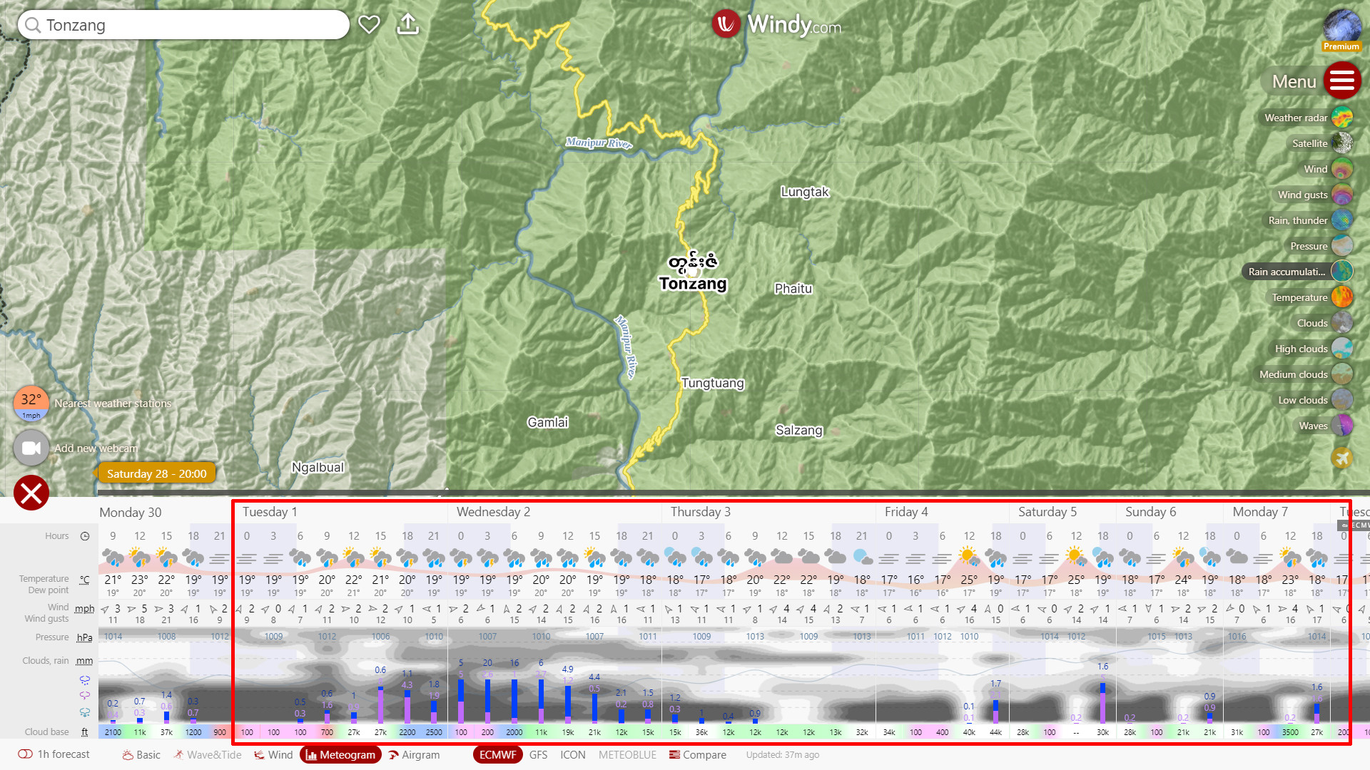Toggle the mph wind speed unit
Viewport: 1370px width, 770px height.
[84, 609]
